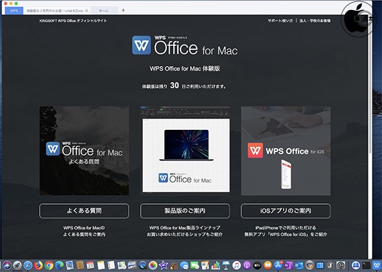Viewport: 382px width, 272px height.
Task: Open Apple TV in the Dock
Action: [x=257, y=265]
